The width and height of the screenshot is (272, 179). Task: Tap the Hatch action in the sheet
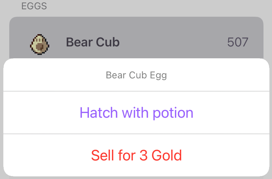click(x=136, y=113)
